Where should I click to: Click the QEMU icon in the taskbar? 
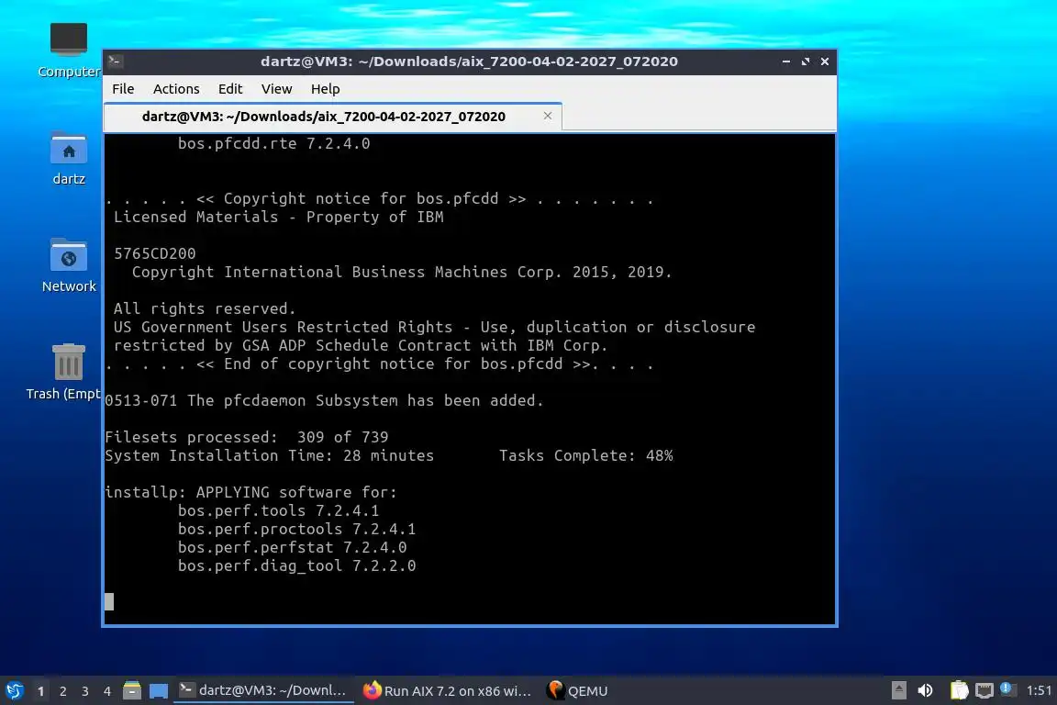click(555, 689)
